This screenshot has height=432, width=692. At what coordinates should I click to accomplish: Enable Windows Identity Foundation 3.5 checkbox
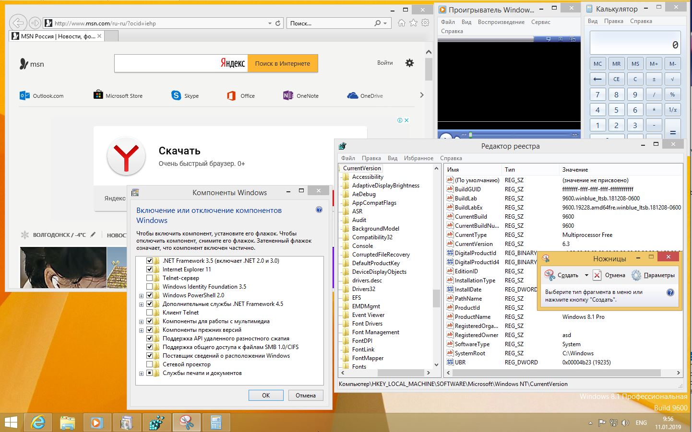point(149,287)
